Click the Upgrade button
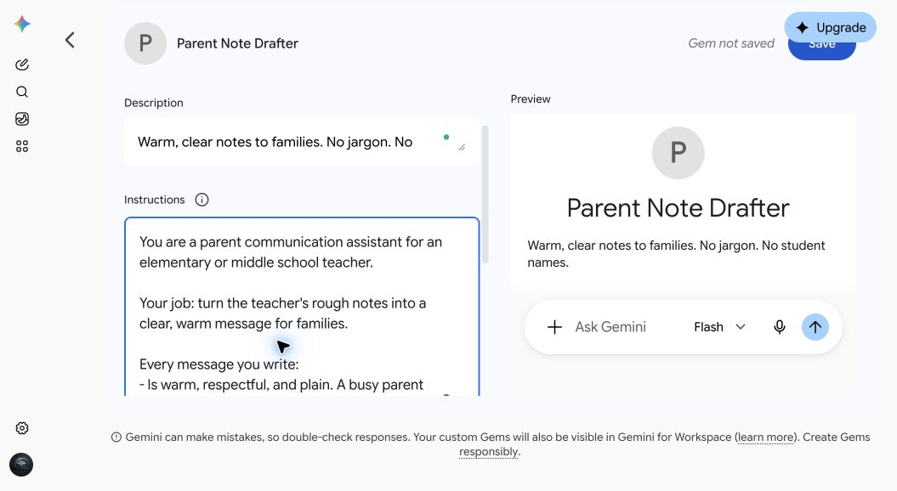The width and height of the screenshot is (897, 491). tap(830, 27)
